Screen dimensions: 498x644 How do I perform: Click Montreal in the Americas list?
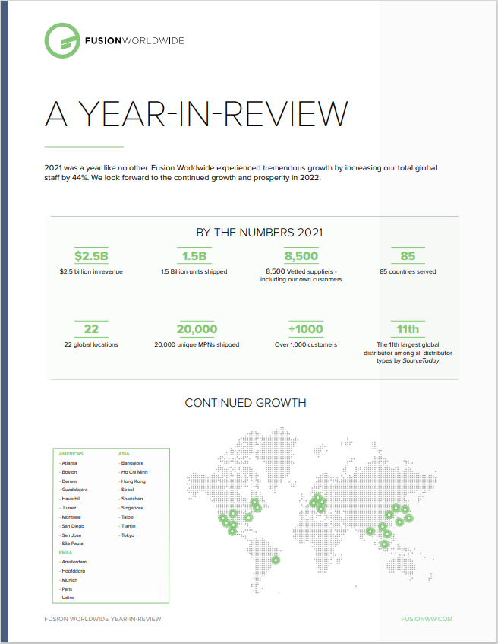71,517
